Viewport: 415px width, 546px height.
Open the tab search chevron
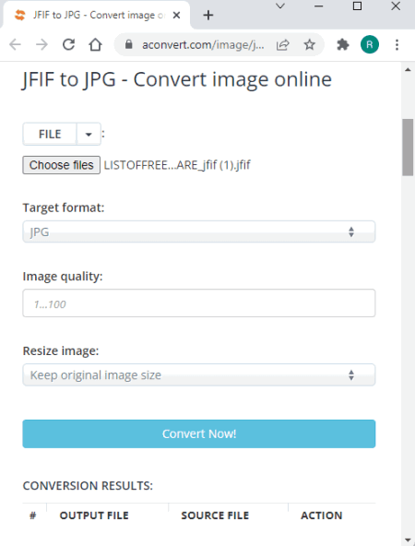click(x=280, y=6)
